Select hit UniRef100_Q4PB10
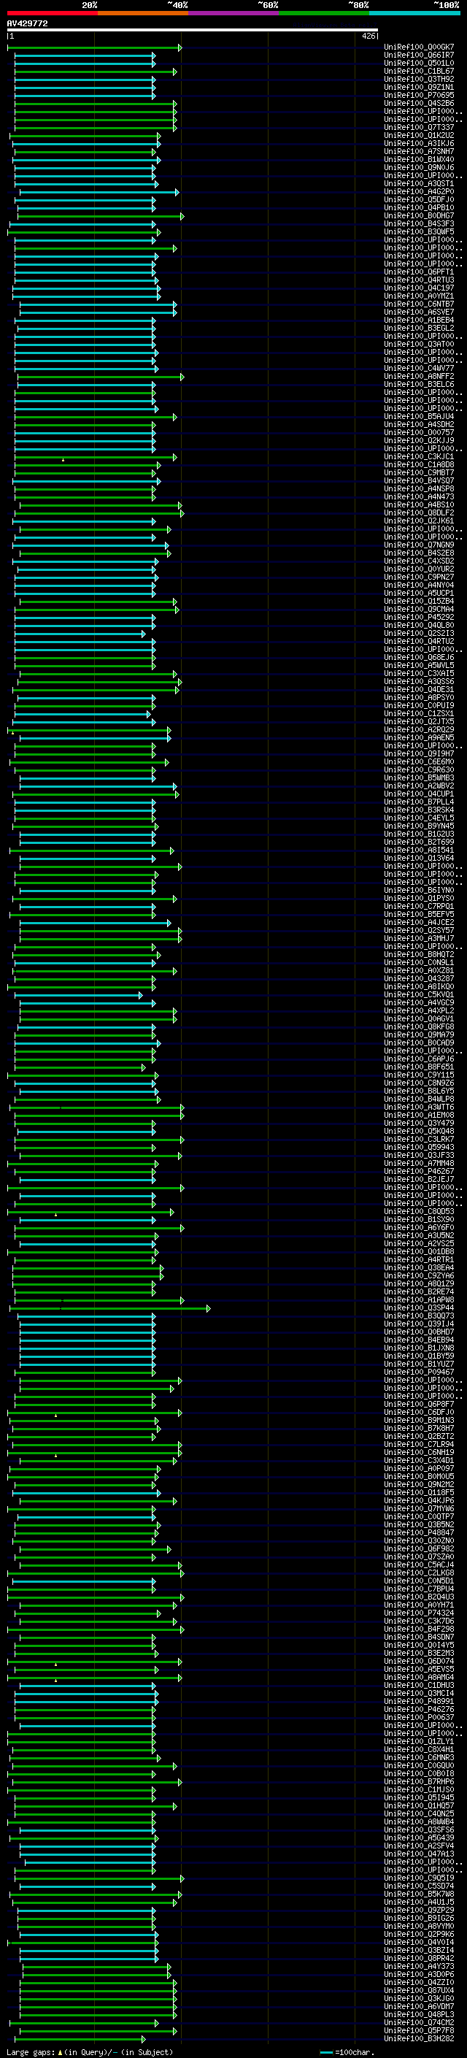This screenshot has height=2058, width=467. 419,208
